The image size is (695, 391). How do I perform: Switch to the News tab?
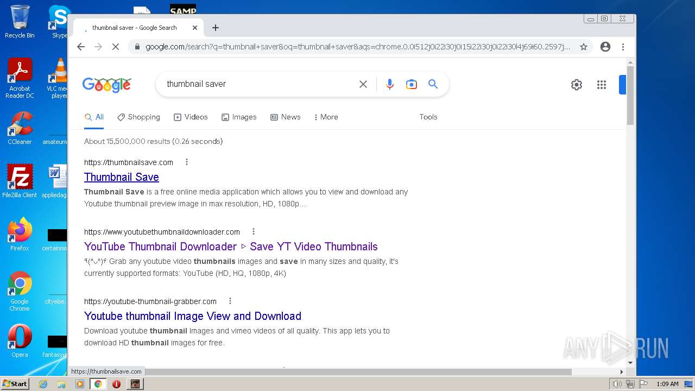(x=286, y=117)
